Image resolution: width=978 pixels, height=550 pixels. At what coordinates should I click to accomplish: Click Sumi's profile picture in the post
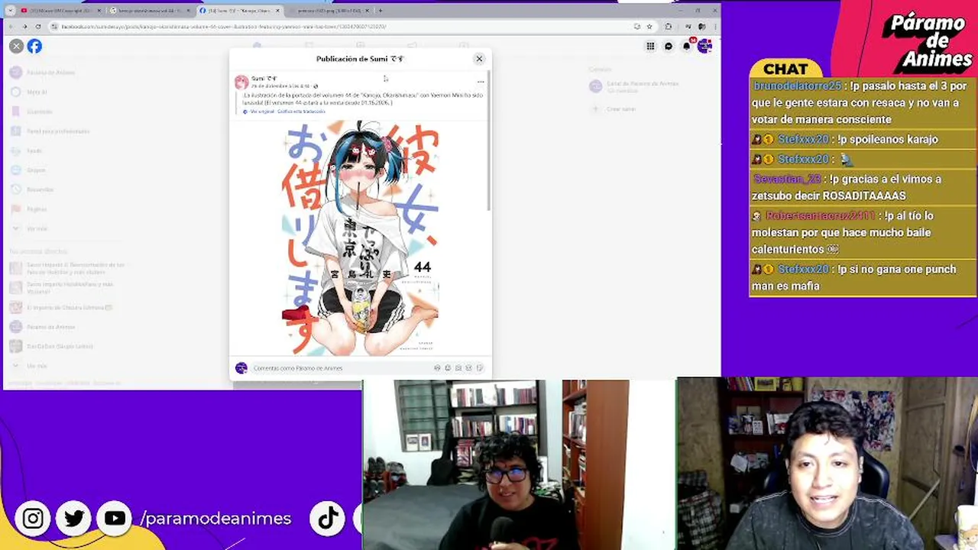pyautogui.click(x=241, y=82)
